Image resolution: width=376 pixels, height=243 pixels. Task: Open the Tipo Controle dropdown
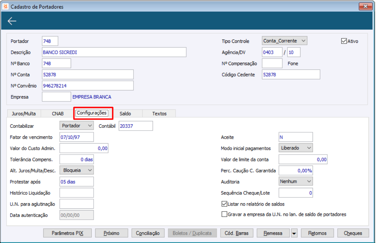(x=284, y=41)
